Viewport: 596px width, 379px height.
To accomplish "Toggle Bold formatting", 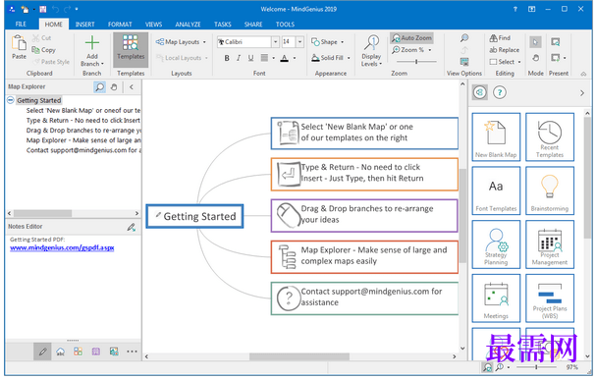I will pos(227,58).
